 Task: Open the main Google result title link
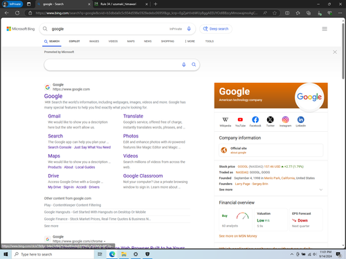tap(53, 96)
